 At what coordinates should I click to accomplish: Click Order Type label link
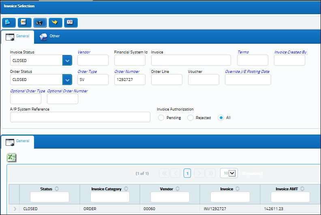87,72
